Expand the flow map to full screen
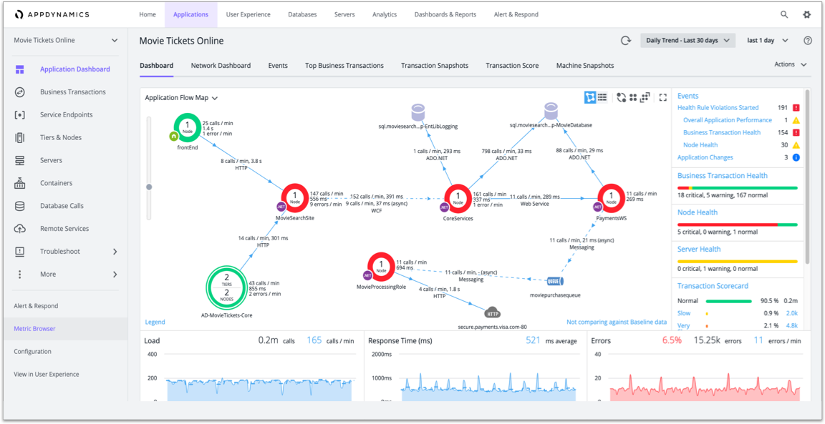This screenshot has height=424, width=825. (x=662, y=97)
